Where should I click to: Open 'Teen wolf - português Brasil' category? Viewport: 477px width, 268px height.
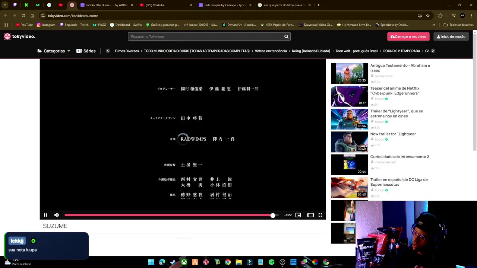coord(357,51)
